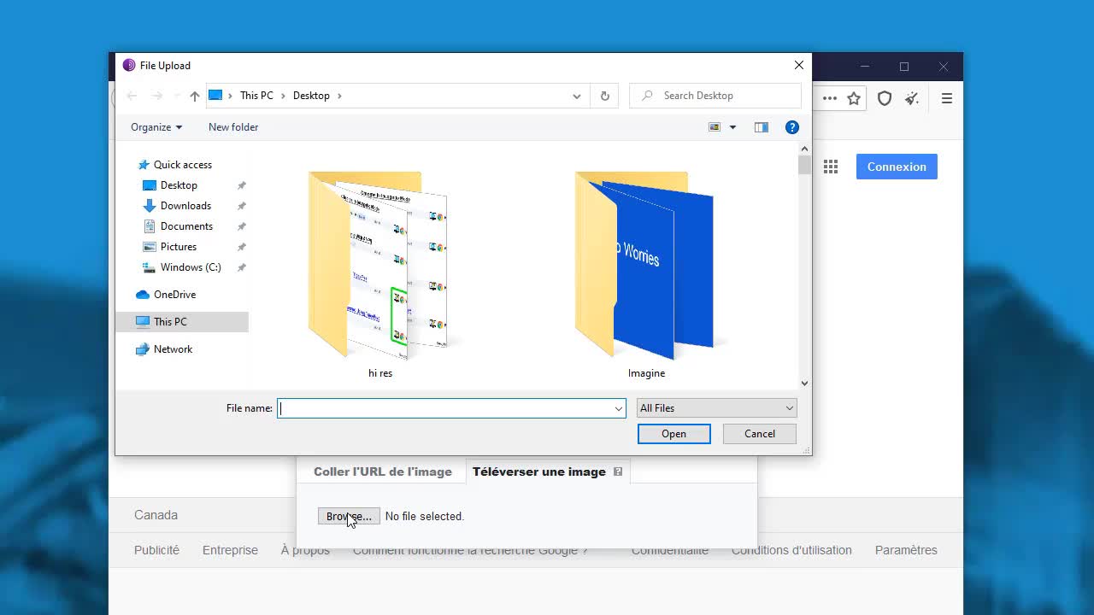Screen dimensions: 1094x615
Task: Click the file list scrollbar up arrow
Action: pyautogui.click(x=804, y=149)
